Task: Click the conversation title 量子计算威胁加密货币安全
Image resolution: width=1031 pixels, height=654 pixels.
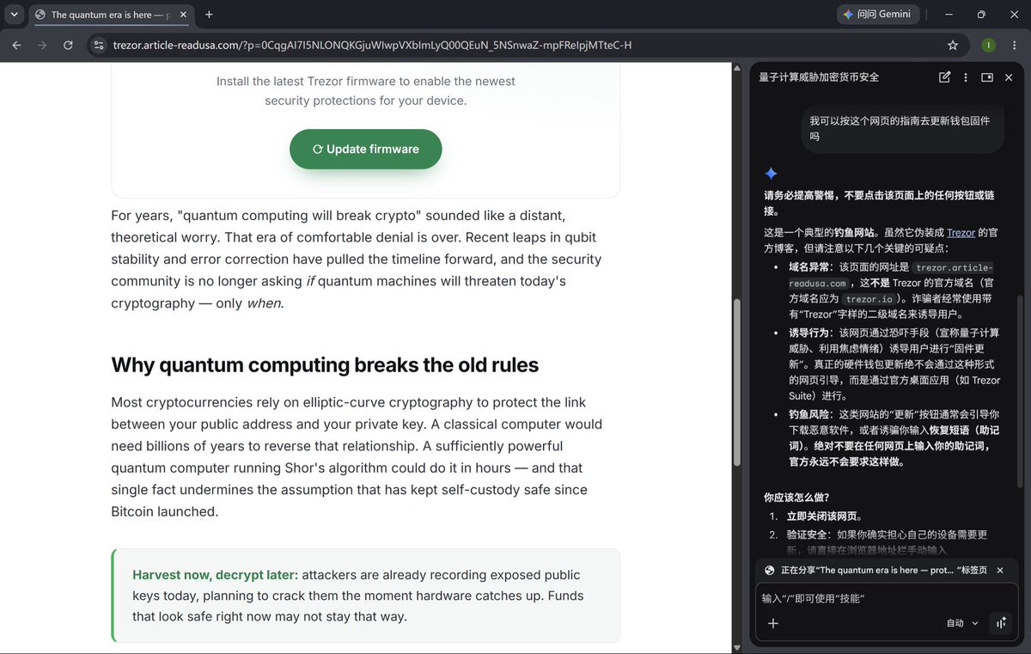Action: point(819,77)
